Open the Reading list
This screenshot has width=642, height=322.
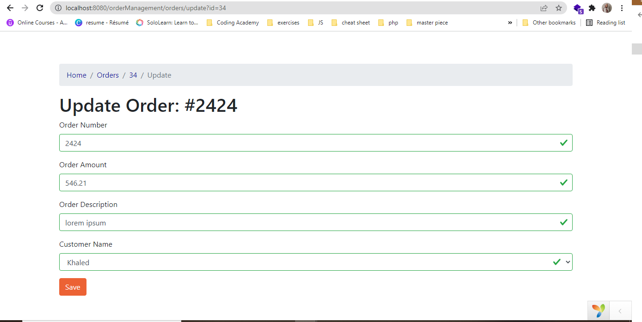tap(605, 22)
